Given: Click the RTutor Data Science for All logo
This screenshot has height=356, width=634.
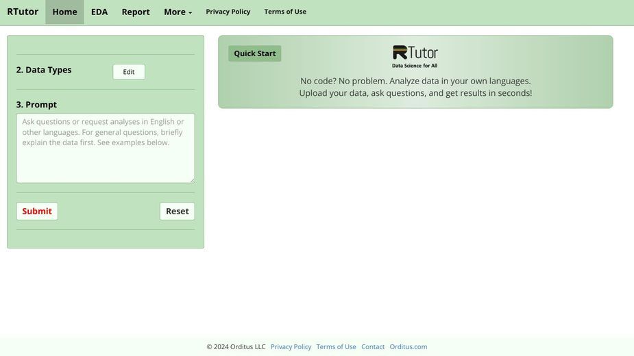Looking at the screenshot, I should tap(415, 57).
